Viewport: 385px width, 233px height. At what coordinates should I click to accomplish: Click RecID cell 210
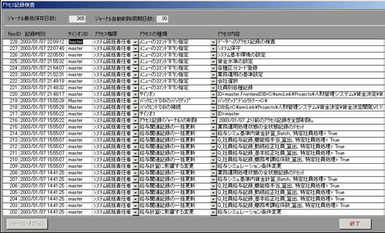click(11, 160)
